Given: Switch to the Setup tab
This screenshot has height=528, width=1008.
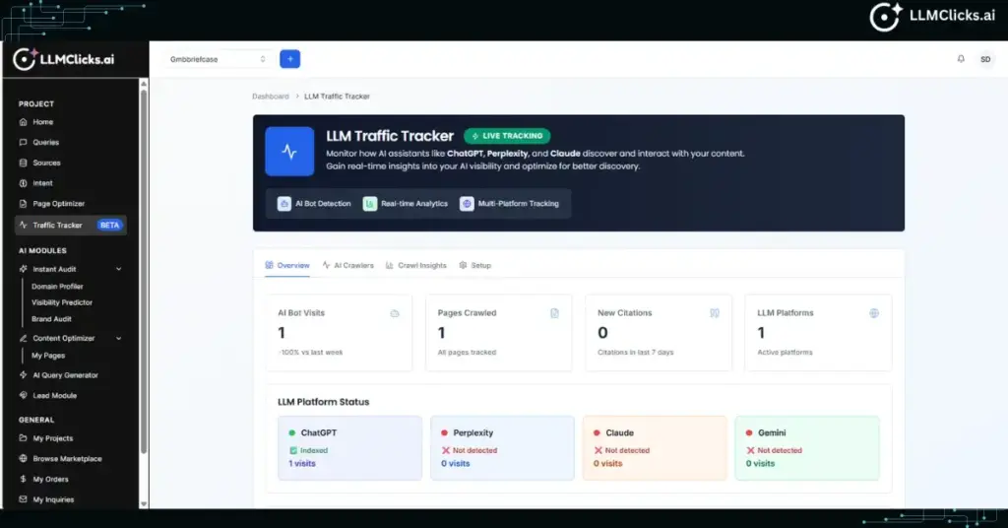Looking at the screenshot, I should 475,266.
